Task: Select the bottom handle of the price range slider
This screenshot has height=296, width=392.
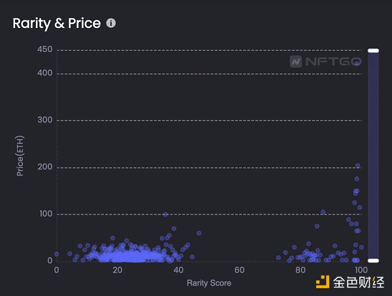Action: coord(374,261)
